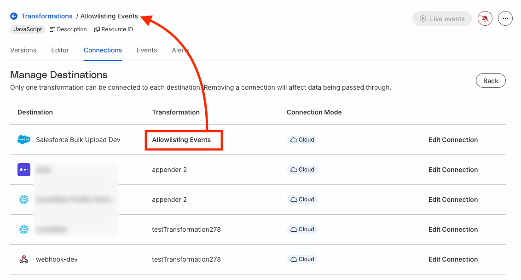Switch to the Versions tab
The image size is (521, 280).
coord(23,50)
